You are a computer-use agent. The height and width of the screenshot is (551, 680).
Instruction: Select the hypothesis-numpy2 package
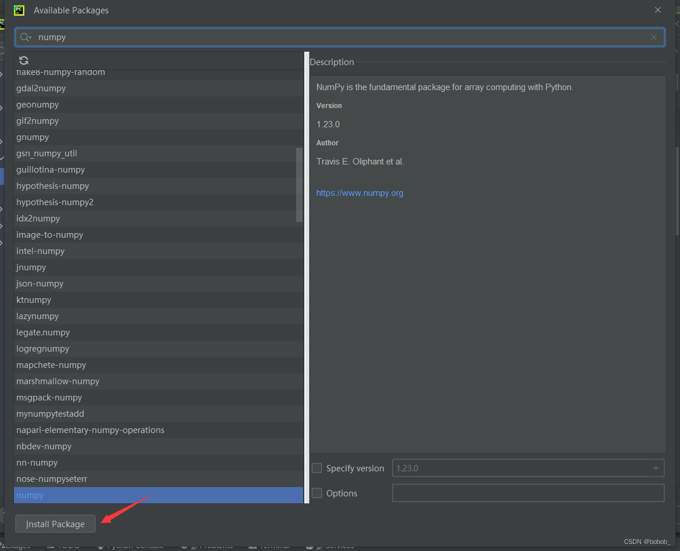coord(159,202)
